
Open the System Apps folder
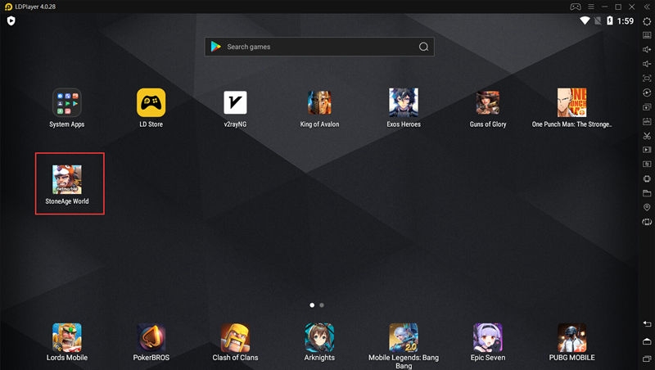pyautogui.click(x=67, y=102)
